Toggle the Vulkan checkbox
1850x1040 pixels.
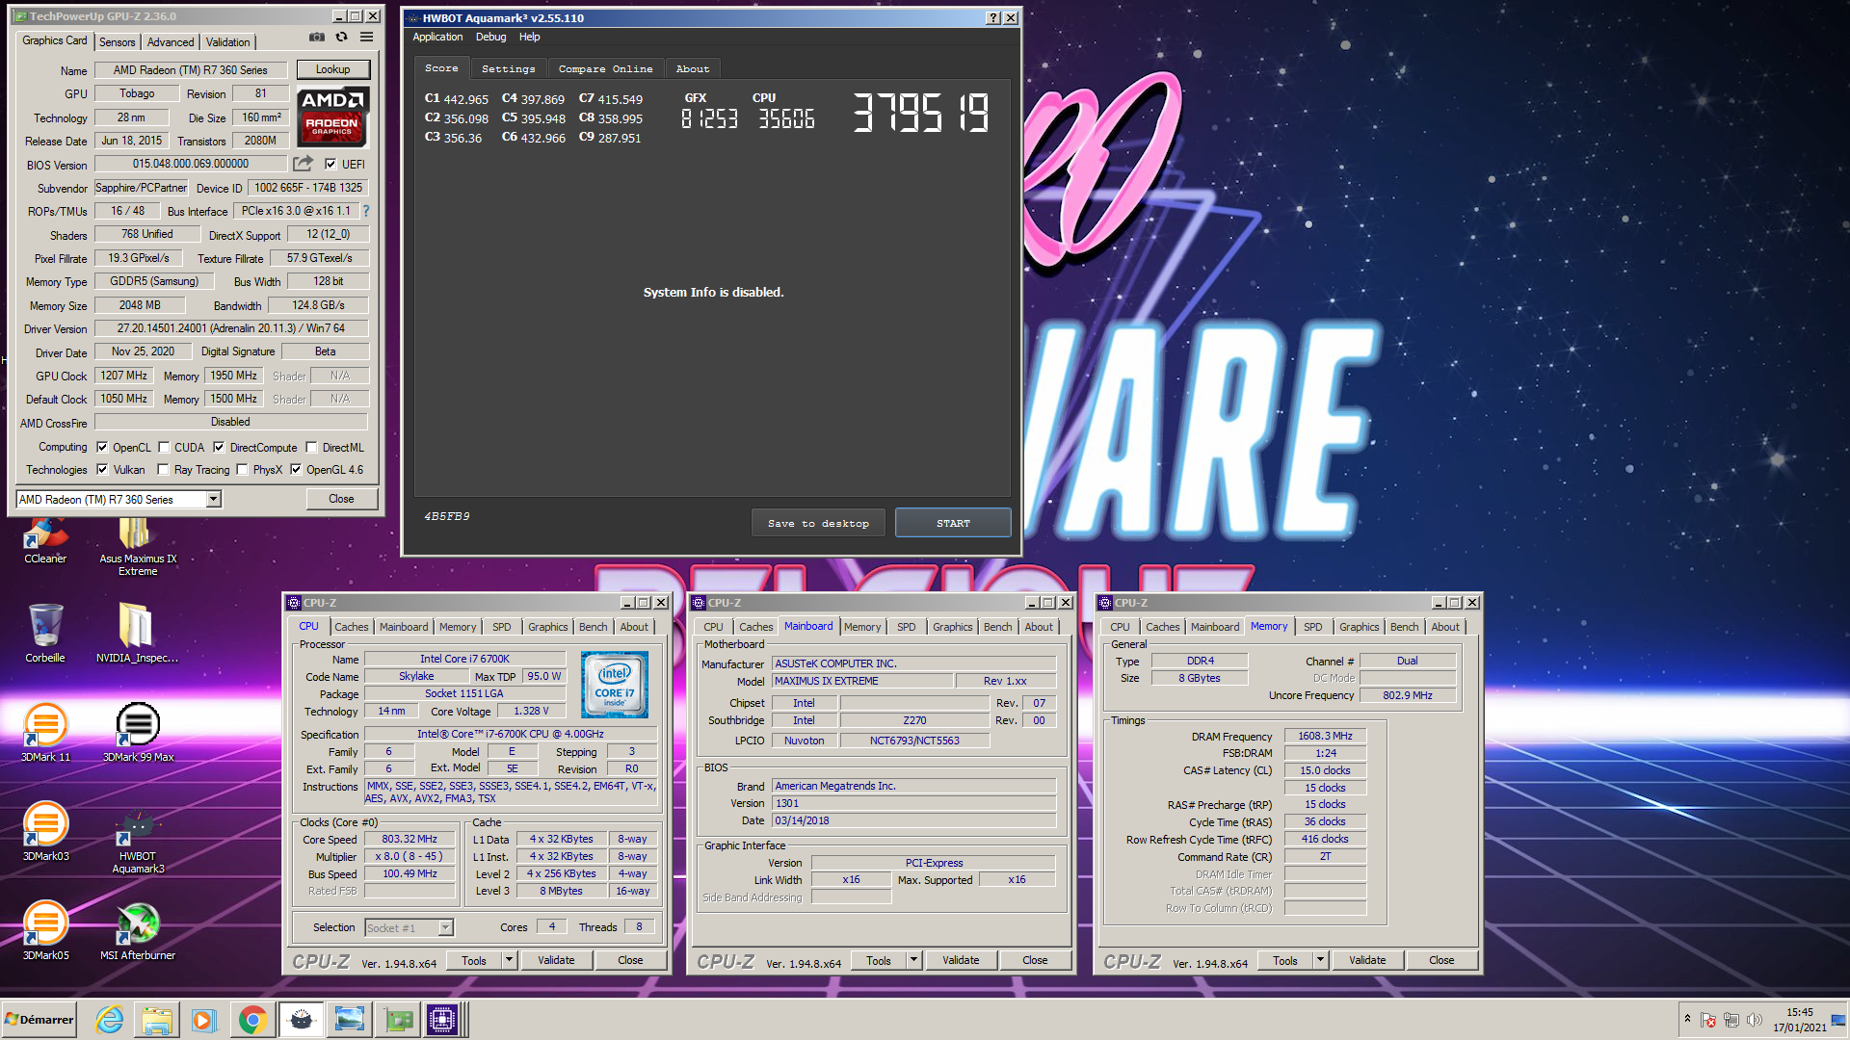tap(102, 470)
